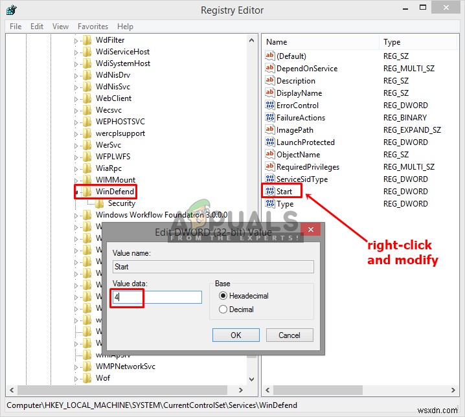465x417 pixels.
Task: Click the ObjectName string value icon
Action: [x=270, y=154]
